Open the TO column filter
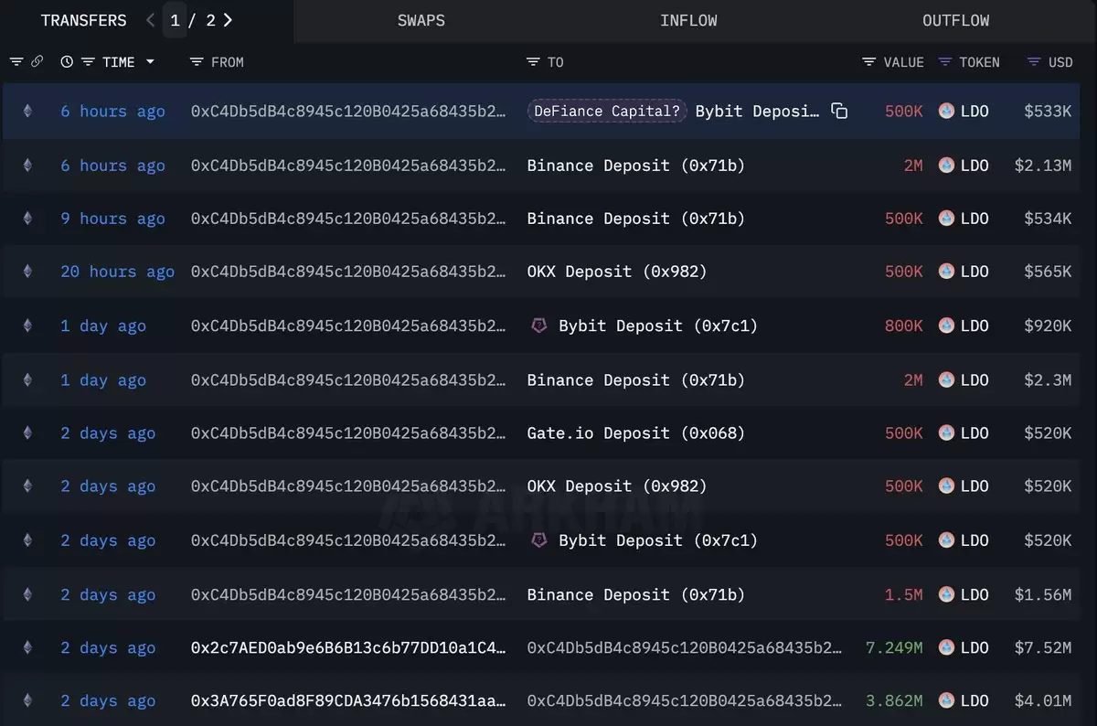 (x=534, y=62)
